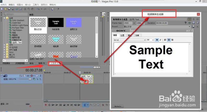Click the match event length icon in generator

[189, 23]
